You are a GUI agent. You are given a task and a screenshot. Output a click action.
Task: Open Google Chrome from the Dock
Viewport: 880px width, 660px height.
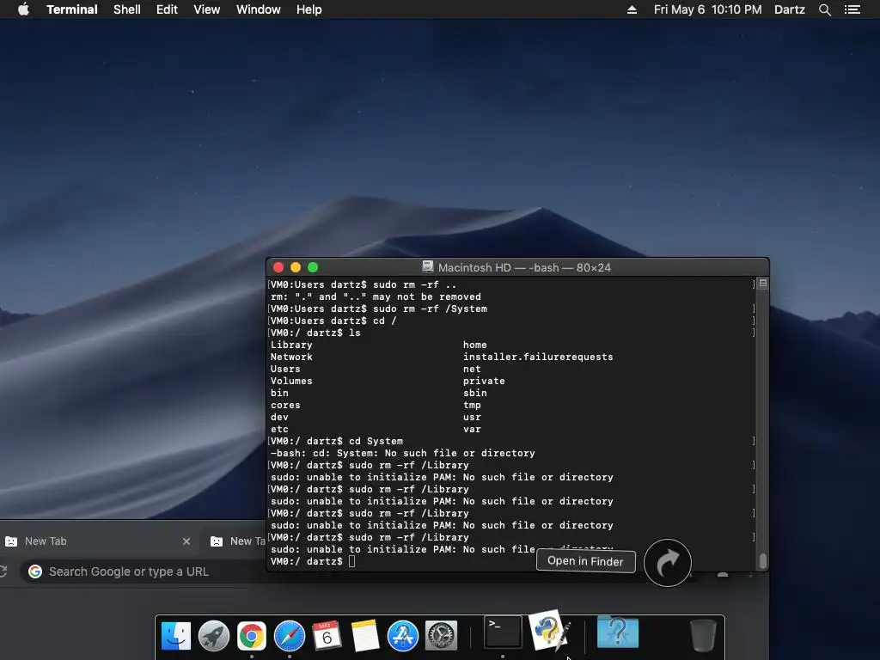[x=252, y=636]
